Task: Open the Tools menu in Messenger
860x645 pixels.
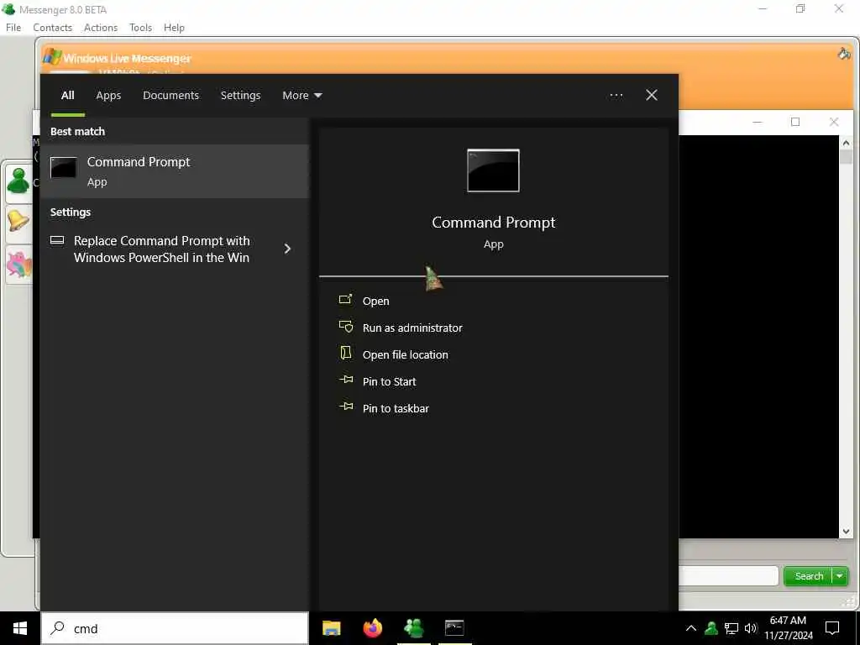Action: coord(140,28)
